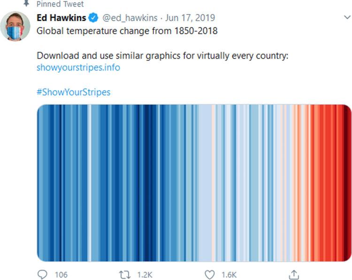This screenshot has height=280, width=352.
Task: Open the share tweet icon
Action: pos(294,274)
